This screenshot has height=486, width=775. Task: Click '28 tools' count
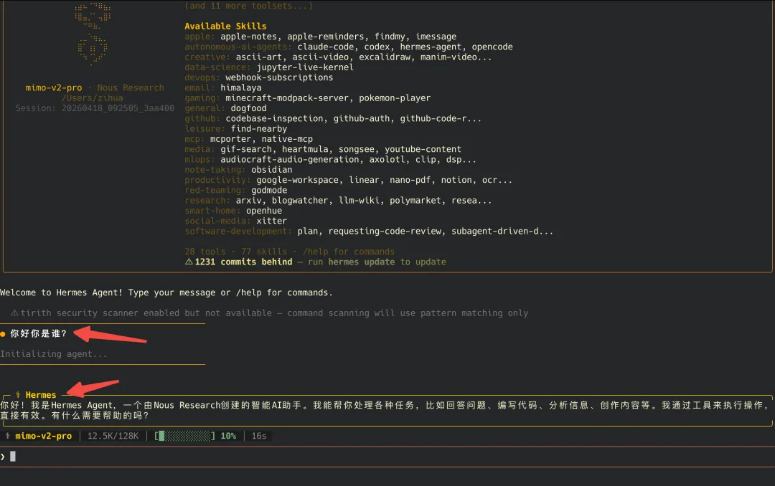coord(205,252)
